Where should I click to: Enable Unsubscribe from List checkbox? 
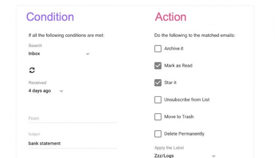[x=158, y=100]
